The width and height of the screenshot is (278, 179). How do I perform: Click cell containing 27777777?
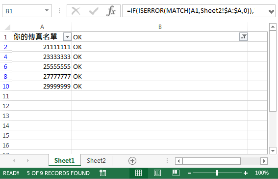point(42,76)
